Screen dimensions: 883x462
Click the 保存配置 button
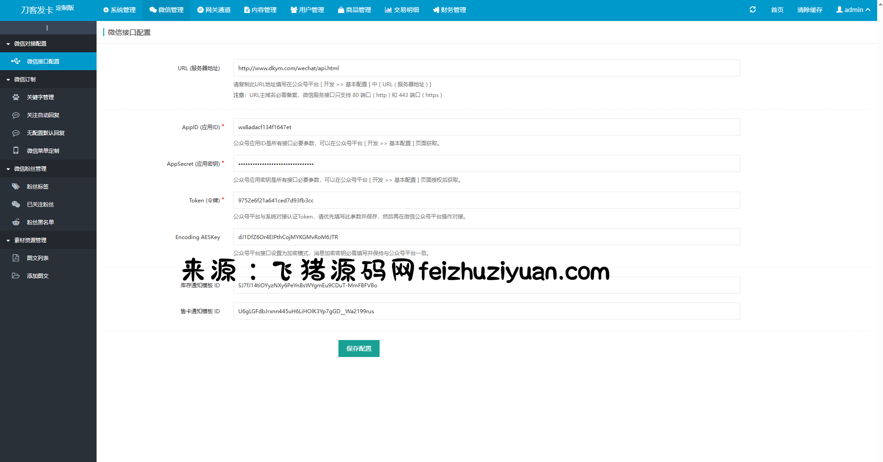[359, 349]
